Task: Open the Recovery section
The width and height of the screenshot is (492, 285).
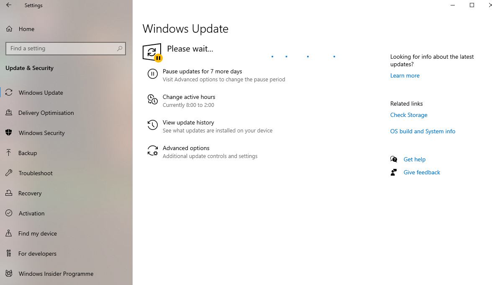Action: pos(30,193)
